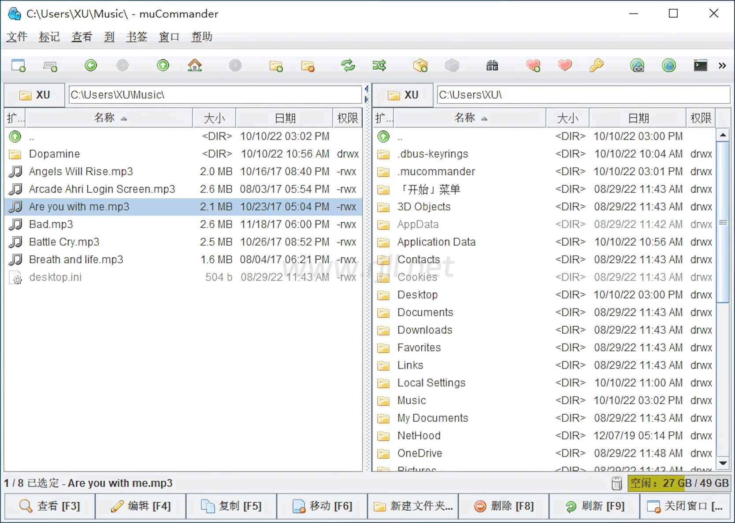Toggle sort by 大小 in left panel

214,118
